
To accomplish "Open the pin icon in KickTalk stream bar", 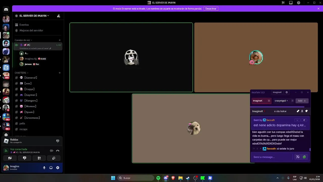I will tap(306, 111).
